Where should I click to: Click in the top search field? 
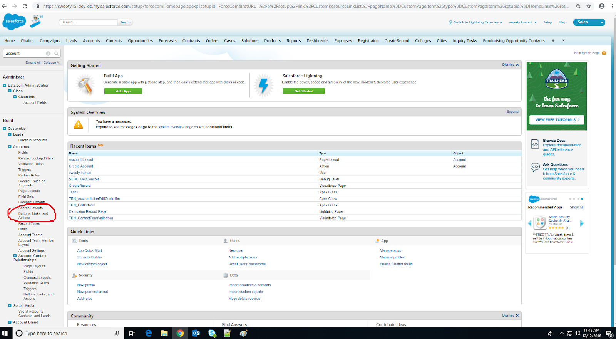coord(88,22)
